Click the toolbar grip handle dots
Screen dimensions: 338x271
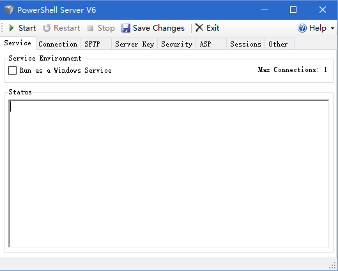click(2, 28)
